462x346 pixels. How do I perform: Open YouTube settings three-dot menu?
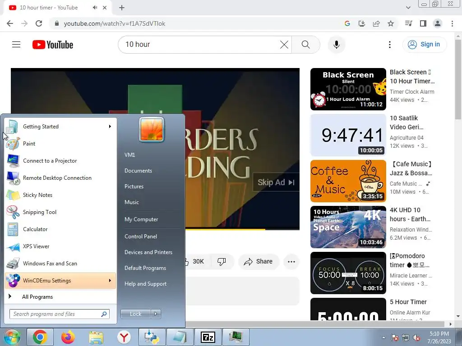(389, 45)
